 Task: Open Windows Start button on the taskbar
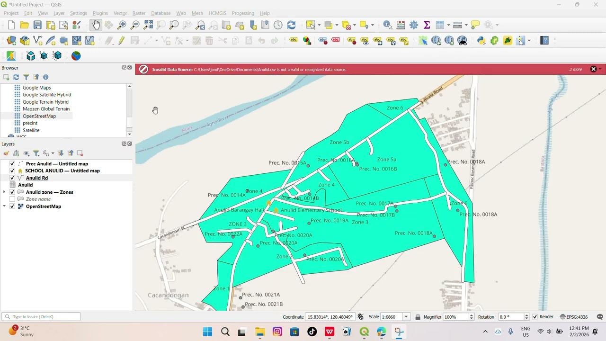(x=207, y=332)
